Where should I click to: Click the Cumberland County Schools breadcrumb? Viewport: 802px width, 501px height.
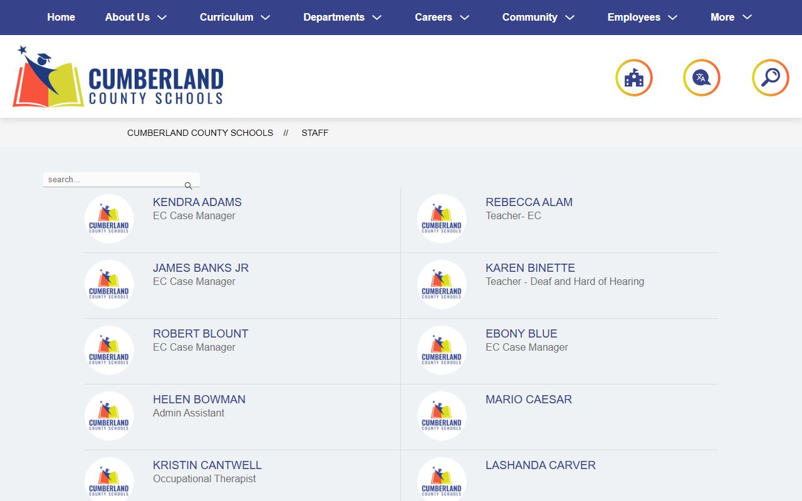[x=200, y=133]
